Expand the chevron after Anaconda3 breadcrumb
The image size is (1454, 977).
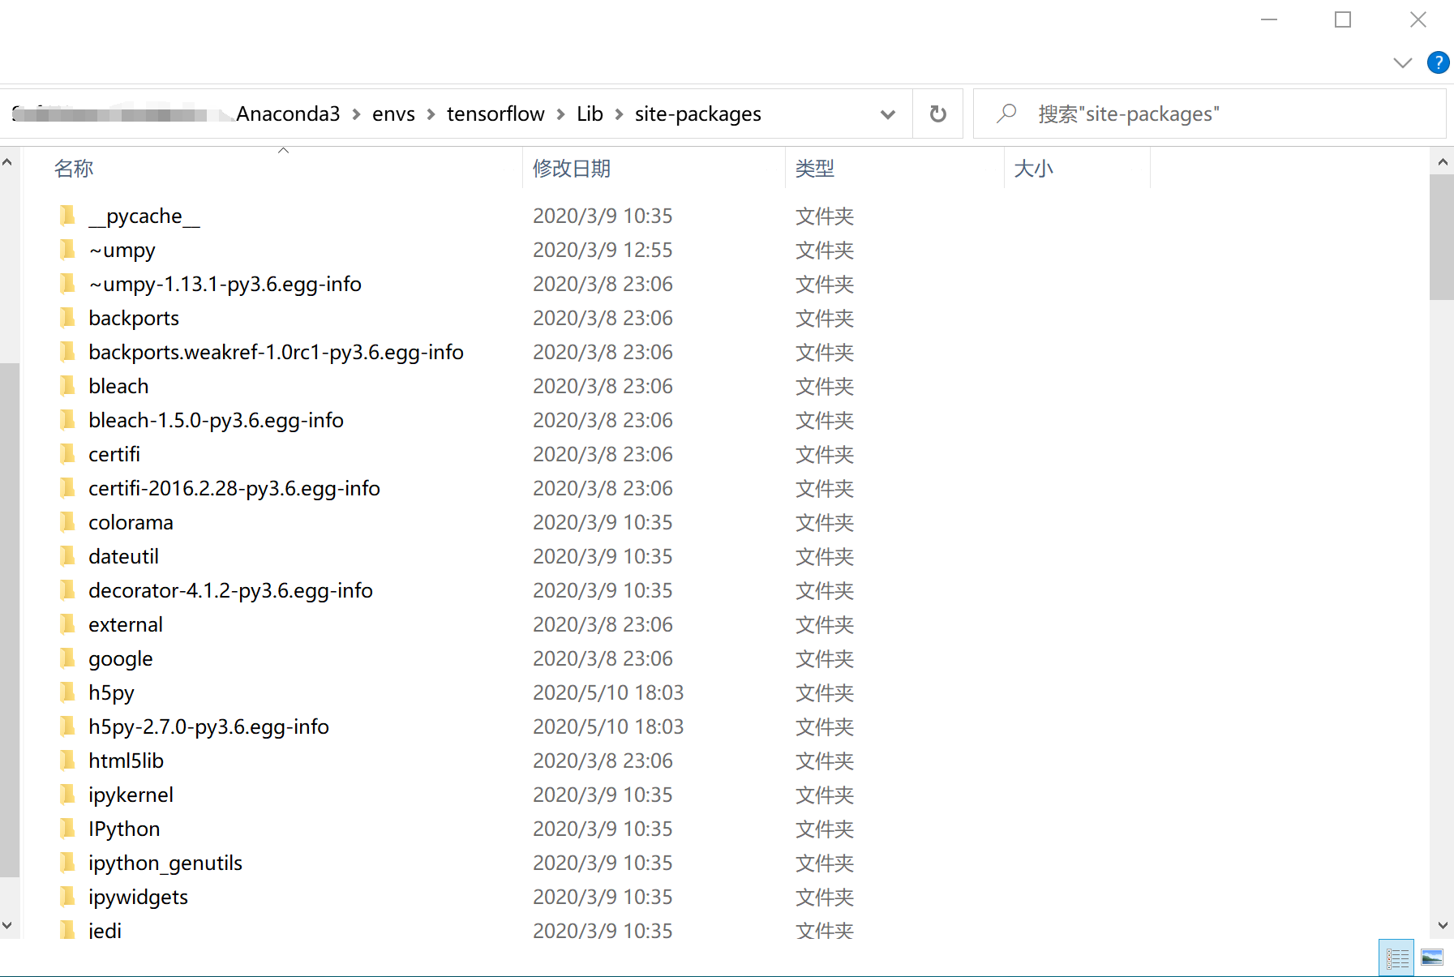(x=357, y=114)
